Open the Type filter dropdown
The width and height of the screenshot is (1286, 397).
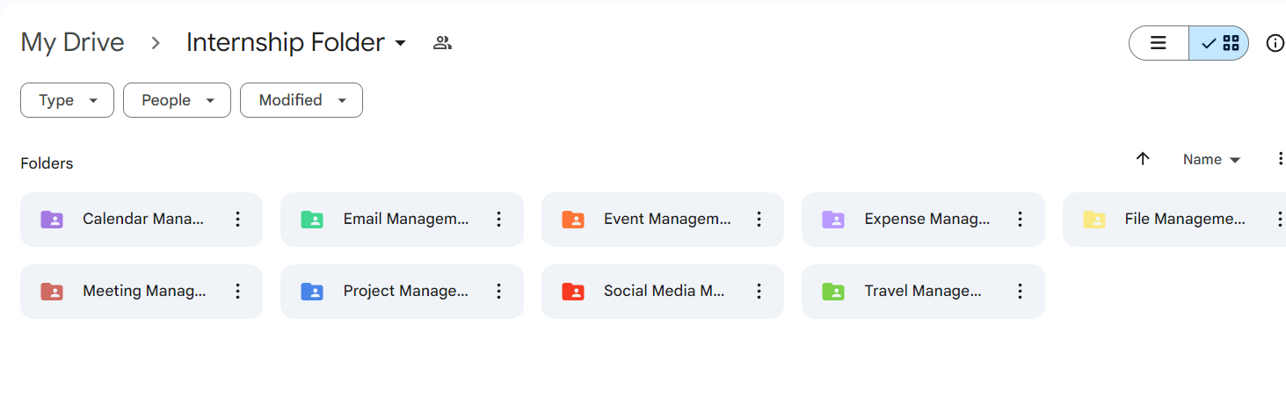click(67, 100)
